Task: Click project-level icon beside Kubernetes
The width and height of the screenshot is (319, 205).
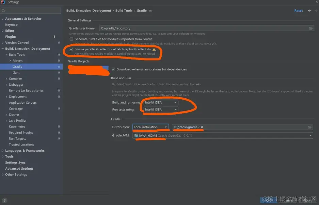Action: coord(59,126)
